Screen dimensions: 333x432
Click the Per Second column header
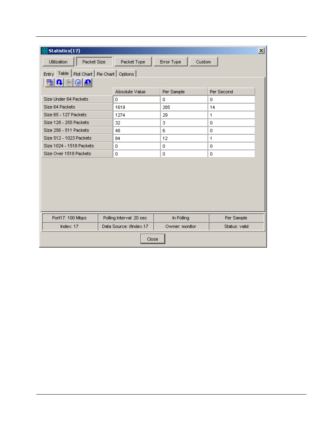tap(231, 92)
